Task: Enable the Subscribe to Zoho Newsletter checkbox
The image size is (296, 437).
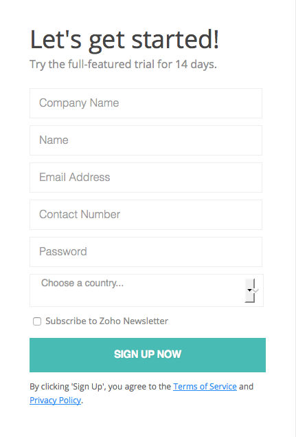Action: tap(37, 321)
